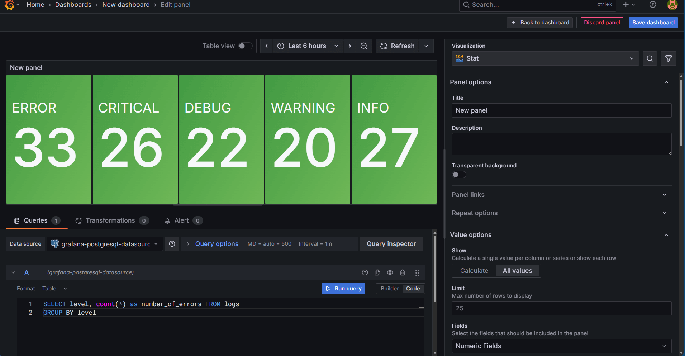This screenshot has height=356, width=685.
Task: Switch to the Transformations tab
Action: [x=111, y=220]
